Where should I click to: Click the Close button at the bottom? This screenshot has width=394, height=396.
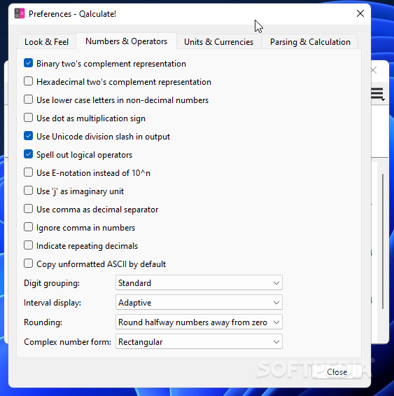[337, 371]
